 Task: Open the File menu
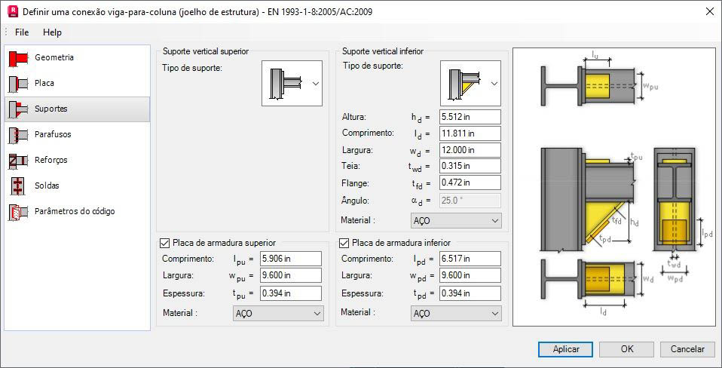[x=22, y=32]
